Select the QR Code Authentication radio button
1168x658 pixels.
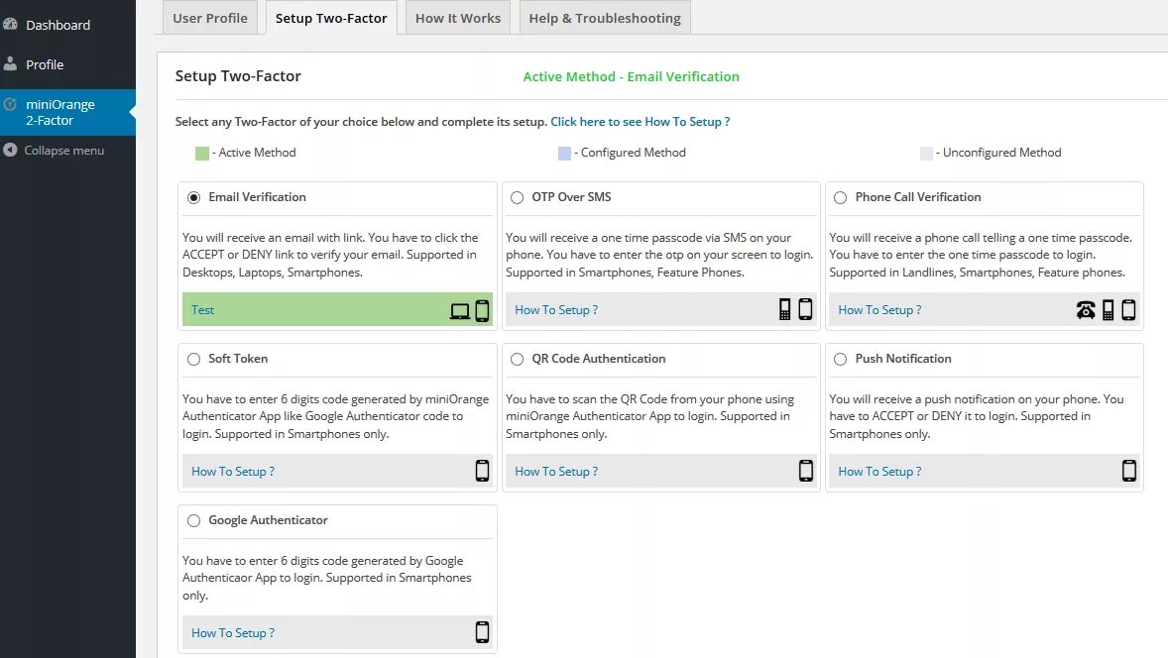[x=517, y=359]
